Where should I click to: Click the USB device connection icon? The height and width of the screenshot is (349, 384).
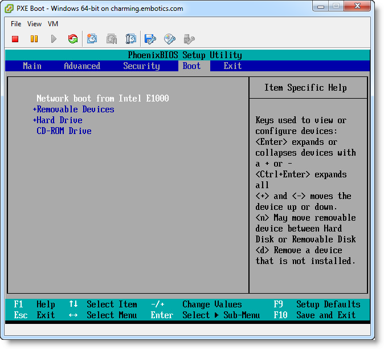[189, 39]
